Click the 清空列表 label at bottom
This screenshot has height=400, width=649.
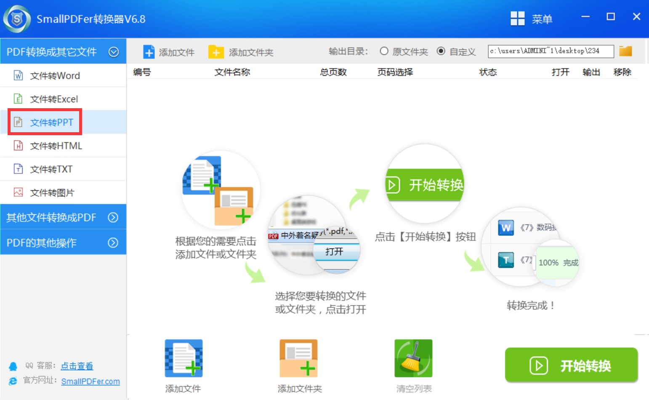tap(414, 389)
